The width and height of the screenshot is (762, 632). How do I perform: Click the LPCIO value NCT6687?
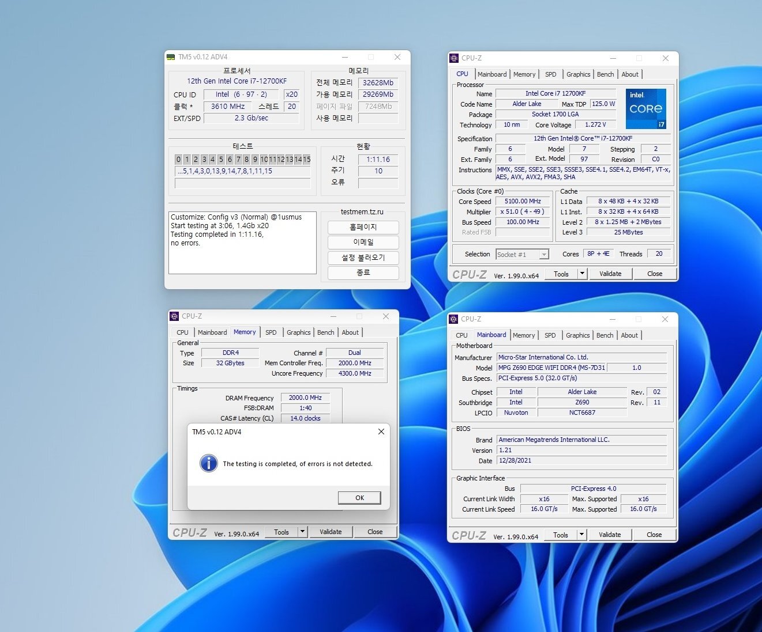(582, 412)
